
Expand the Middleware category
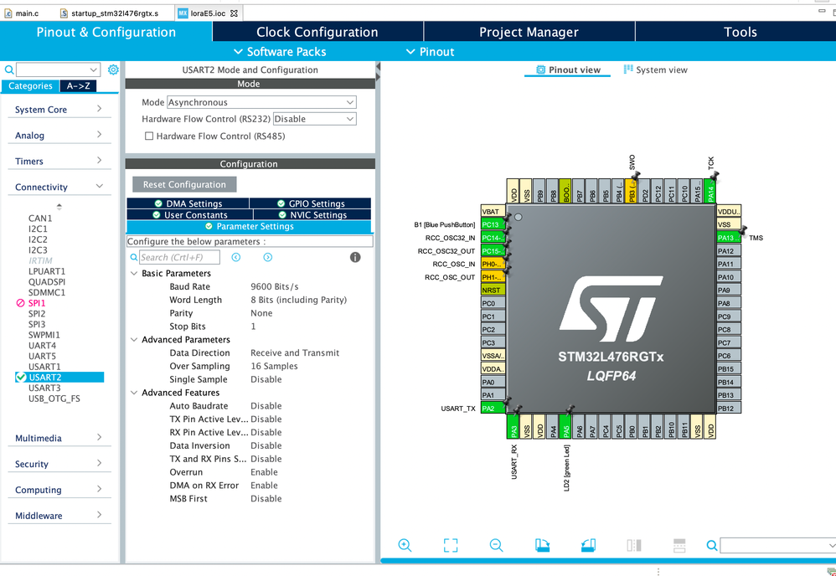[59, 515]
